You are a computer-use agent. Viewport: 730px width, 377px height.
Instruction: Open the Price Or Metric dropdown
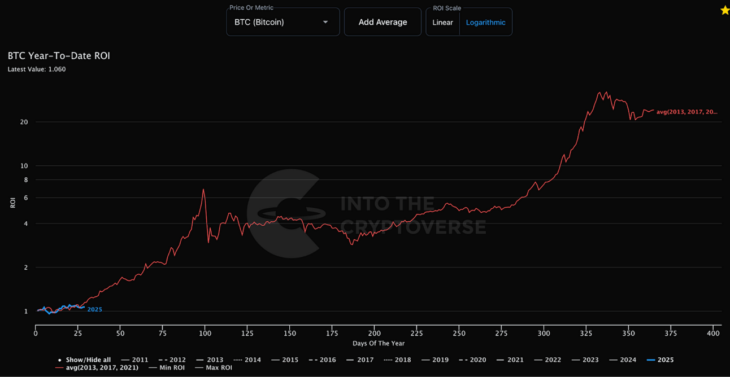coord(283,22)
